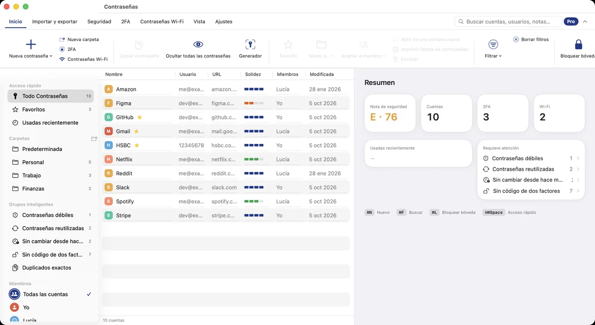
Task: Expand Sin código de dos factores row
Action: pyautogui.click(x=531, y=191)
